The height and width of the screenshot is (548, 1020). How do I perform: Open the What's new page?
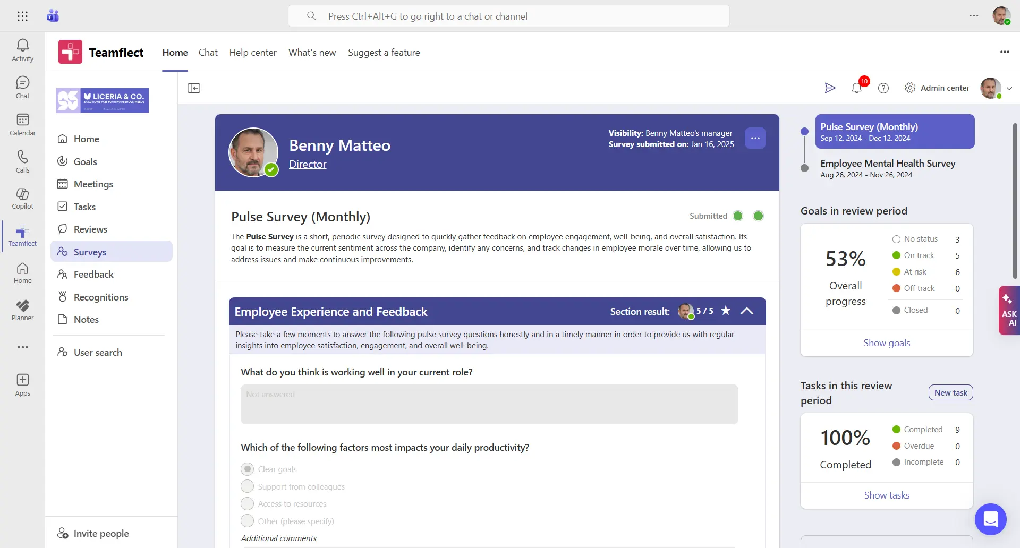(312, 52)
